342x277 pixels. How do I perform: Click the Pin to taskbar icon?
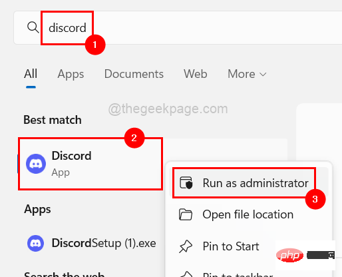[186, 274]
